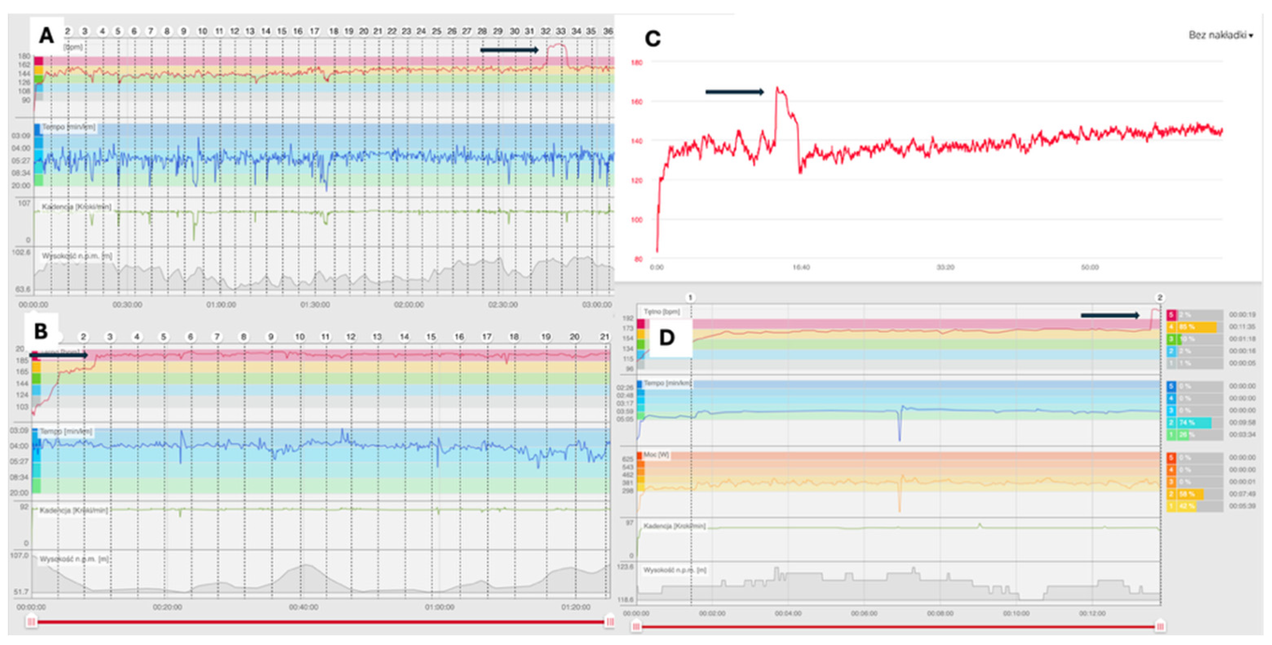Select lap marker 18 in panel A

coord(334,31)
